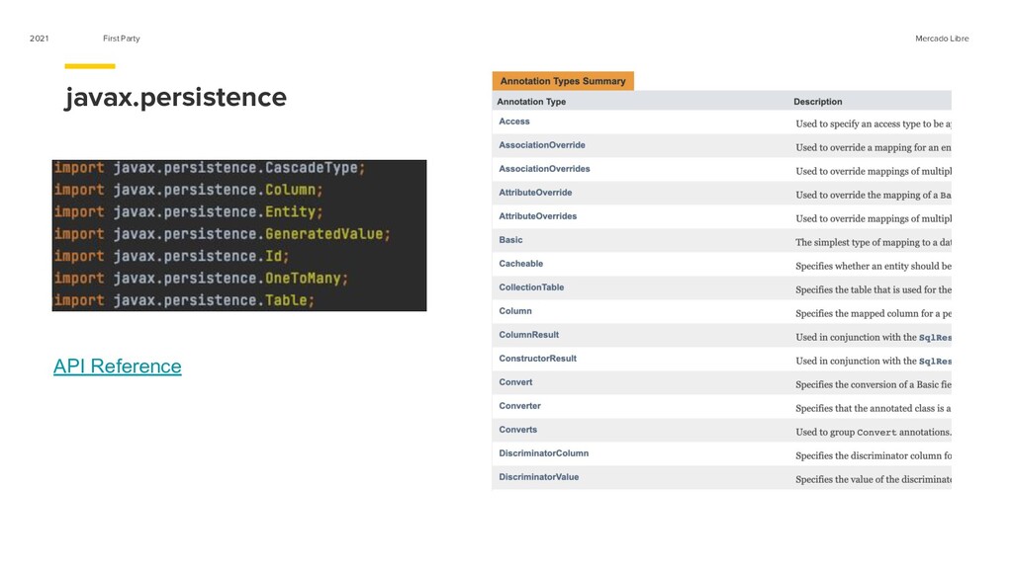This screenshot has height=569, width=1013.
Task: Click description 'Used to specify an access type'
Action: 873,123
